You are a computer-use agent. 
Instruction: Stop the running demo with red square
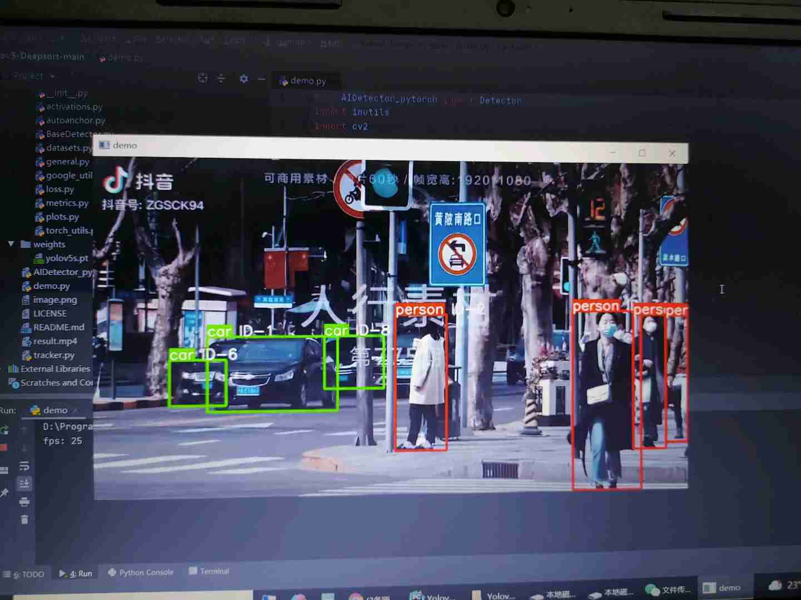click(4, 448)
